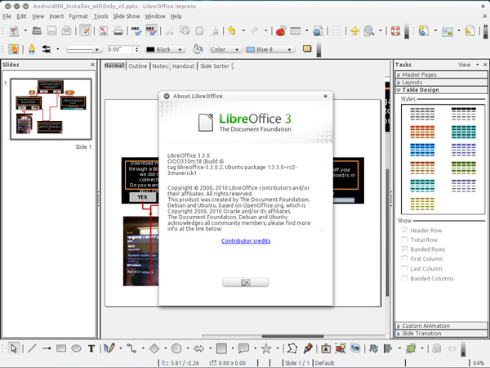Insert a Chart using the chart icon
The width and height of the screenshot is (490, 368).
coord(281,31)
